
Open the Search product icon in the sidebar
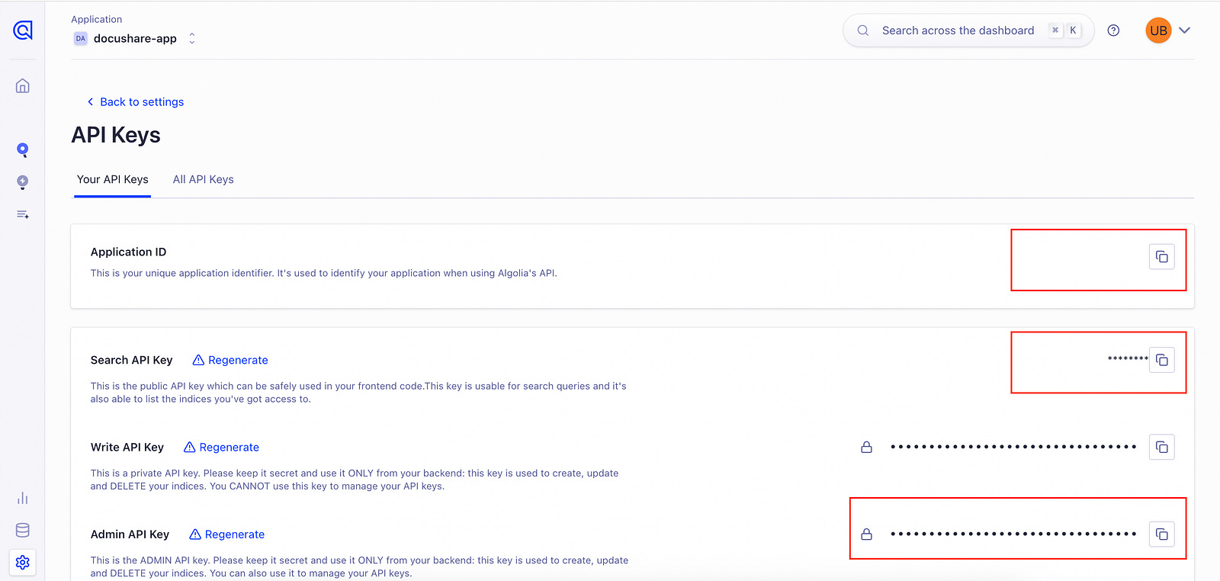tap(23, 149)
